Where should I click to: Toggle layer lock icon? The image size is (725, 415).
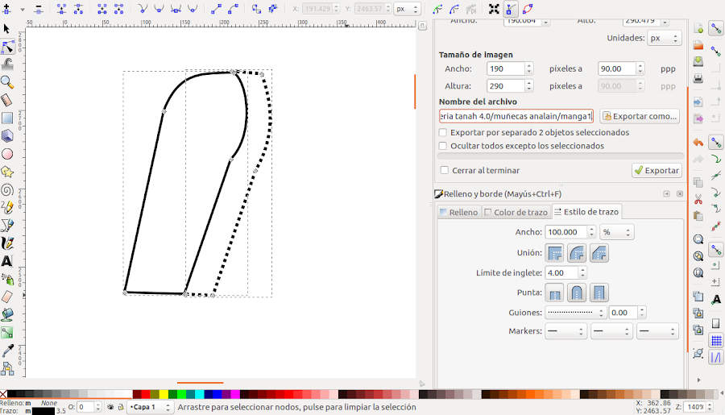[x=121, y=407]
